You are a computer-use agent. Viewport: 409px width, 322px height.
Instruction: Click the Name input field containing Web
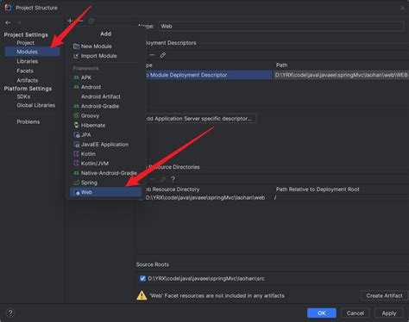coord(281,27)
